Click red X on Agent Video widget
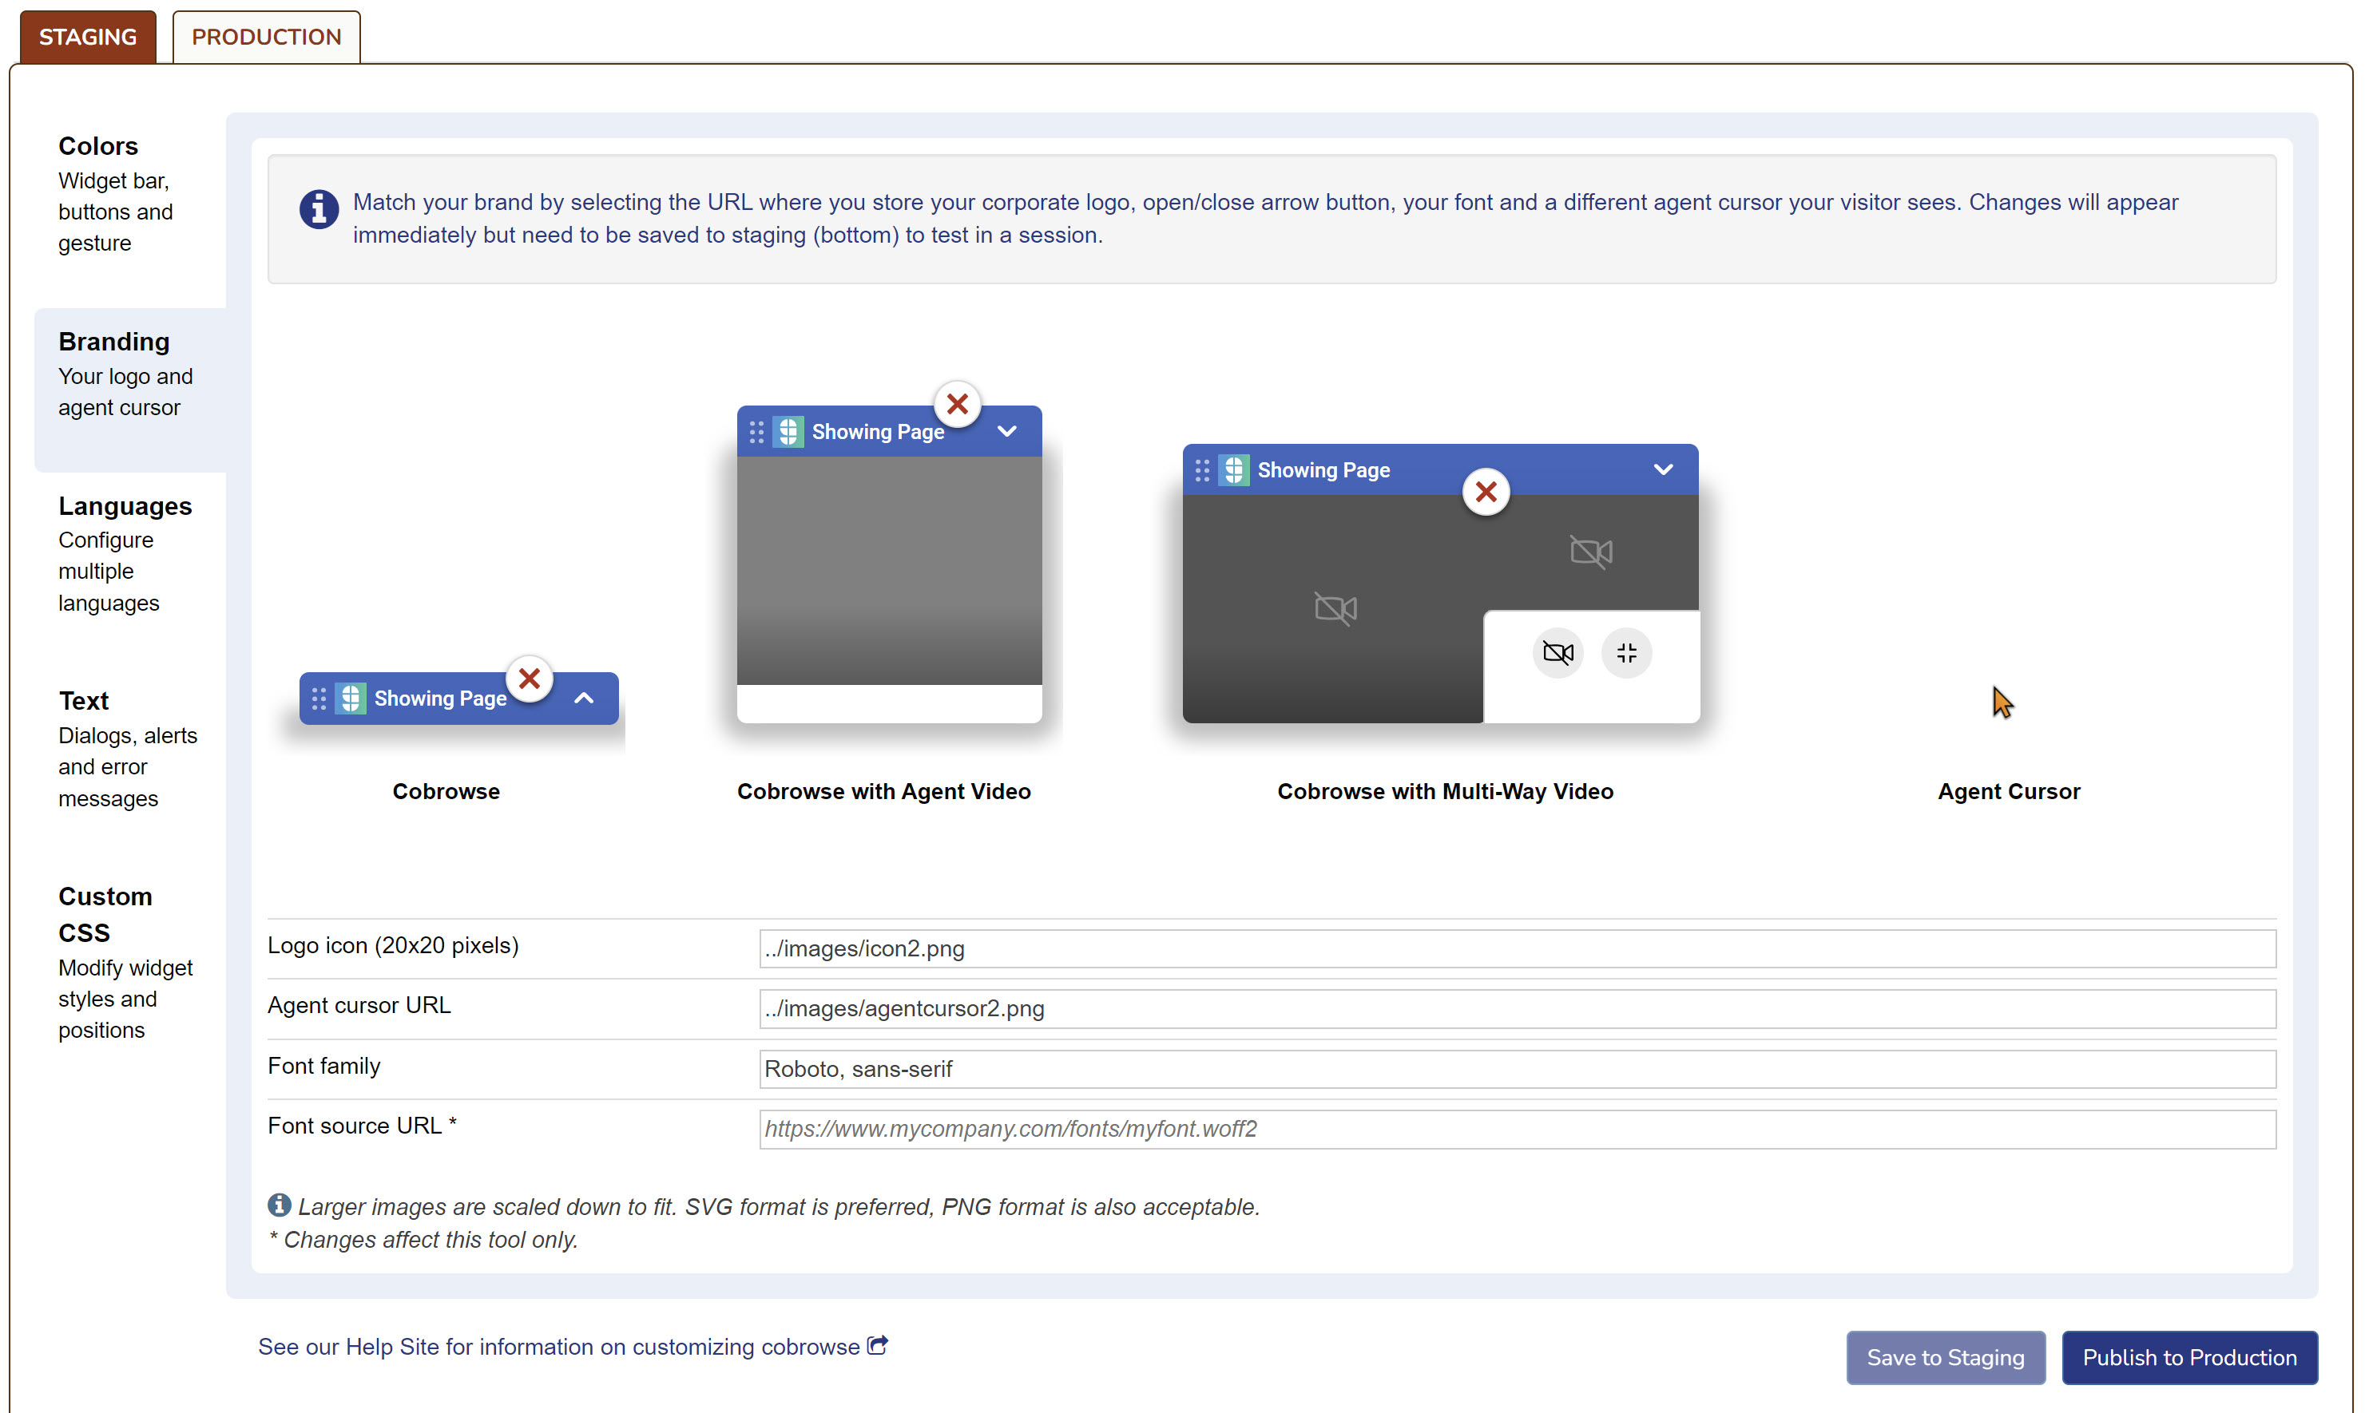 (958, 405)
